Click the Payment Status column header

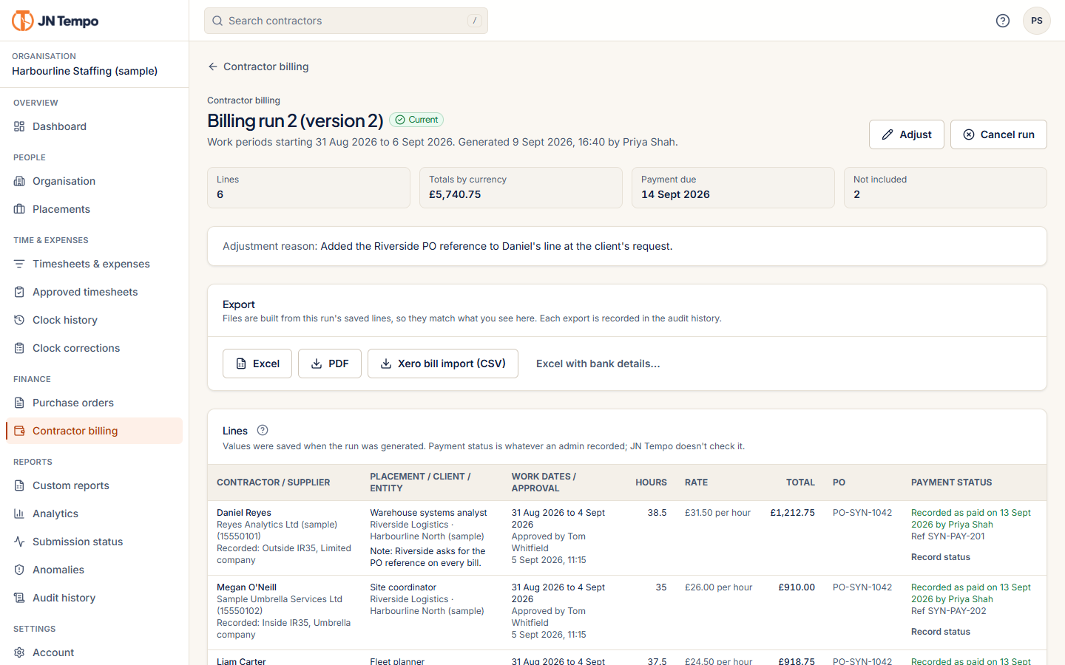coord(952,482)
